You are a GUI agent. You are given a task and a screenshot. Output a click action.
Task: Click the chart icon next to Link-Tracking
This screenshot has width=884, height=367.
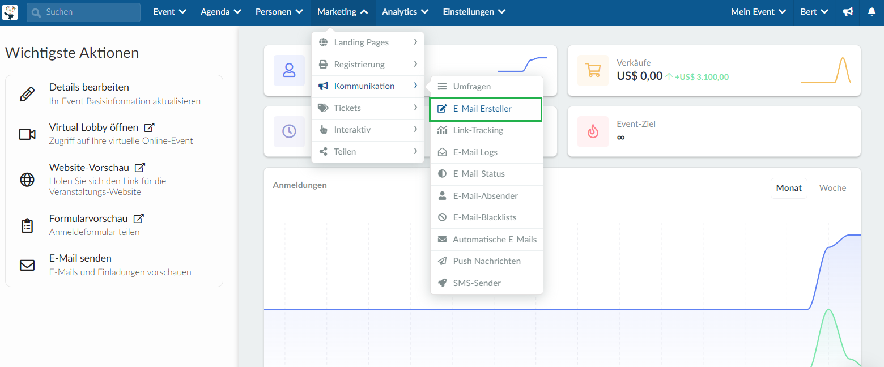point(443,130)
